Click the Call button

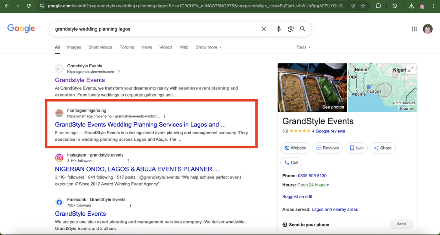pyautogui.click(x=291, y=163)
